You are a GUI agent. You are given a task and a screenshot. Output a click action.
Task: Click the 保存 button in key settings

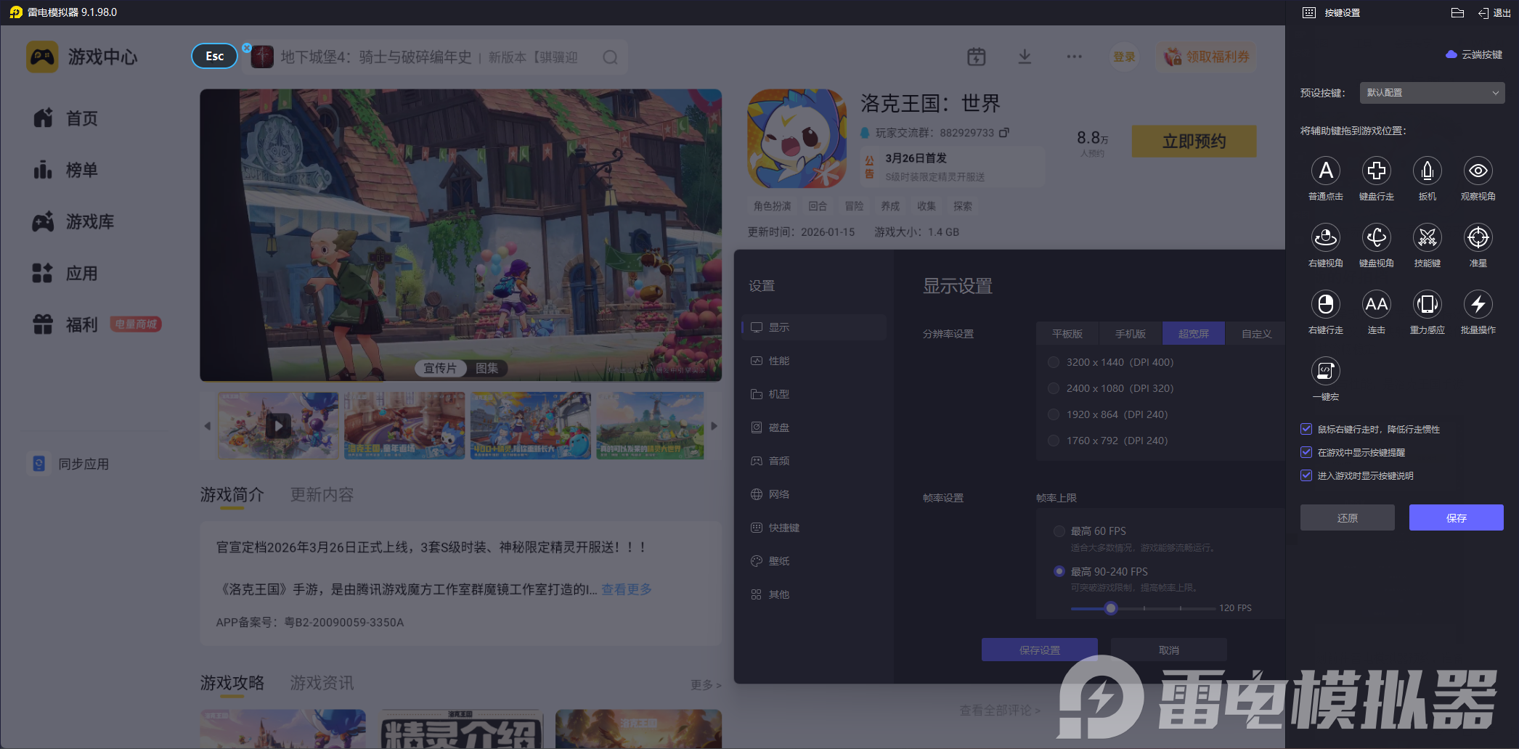coord(1456,517)
